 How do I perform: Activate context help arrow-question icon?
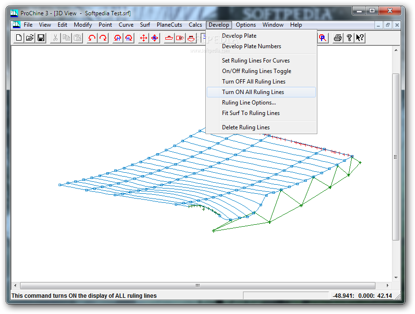tap(360, 38)
